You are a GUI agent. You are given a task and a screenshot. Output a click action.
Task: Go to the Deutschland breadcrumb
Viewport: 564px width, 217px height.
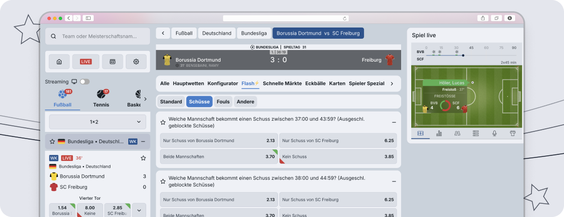click(x=217, y=33)
